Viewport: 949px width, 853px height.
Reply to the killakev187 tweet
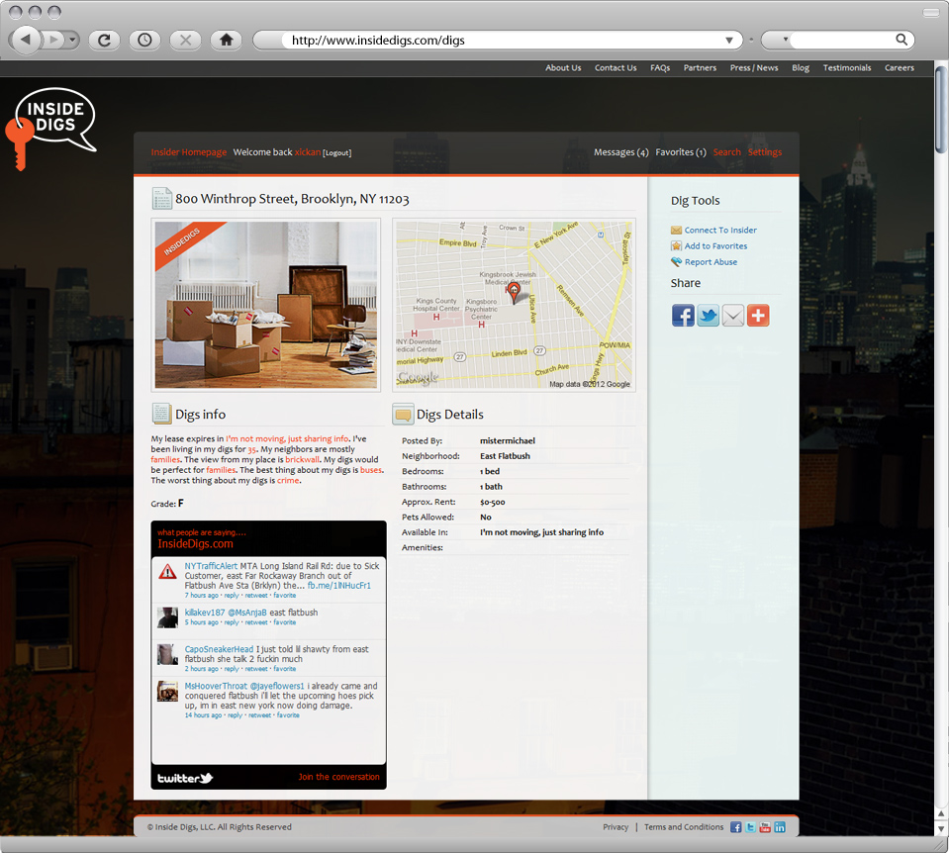(x=232, y=622)
